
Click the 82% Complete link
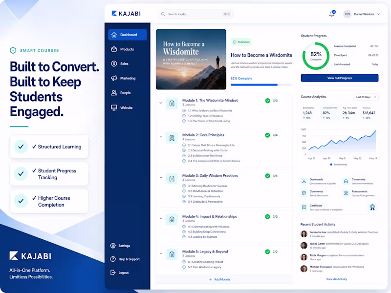coord(241,79)
